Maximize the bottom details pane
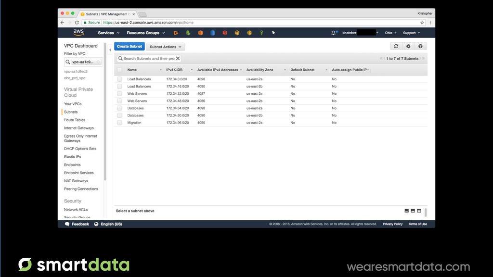Image resolution: width=493 pixels, height=277 pixels. (x=419, y=211)
